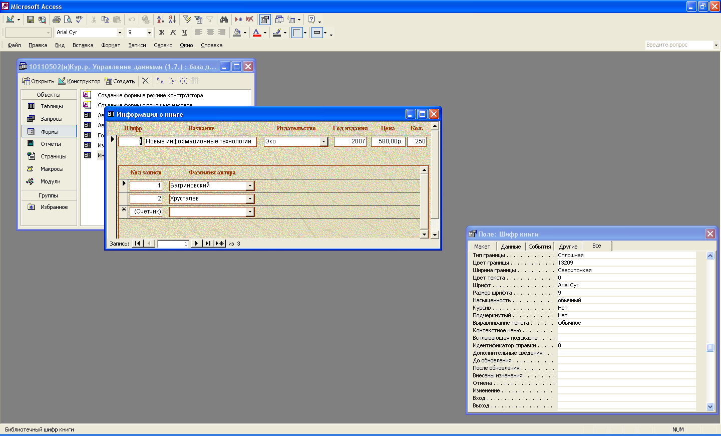
Task: Toggle underline Ч formatting button
Action: [184, 33]
